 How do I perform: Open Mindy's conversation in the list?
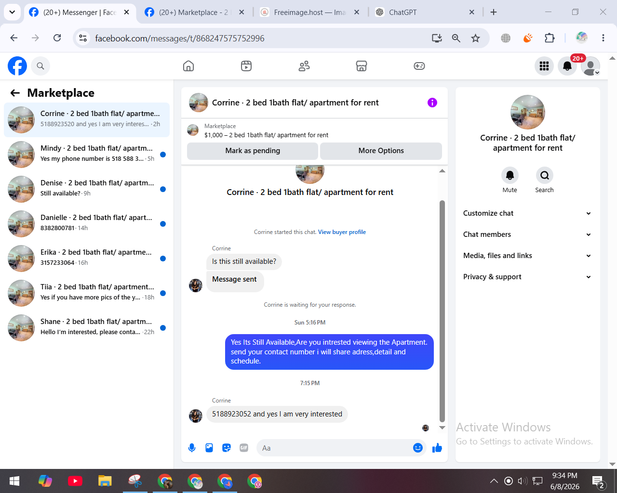click(87, 155)
